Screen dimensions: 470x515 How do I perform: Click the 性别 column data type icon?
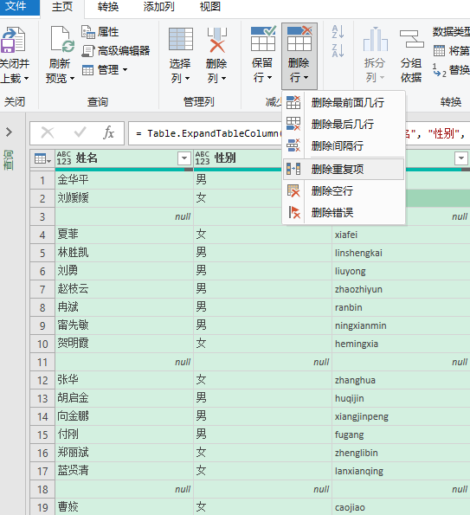[x=203, y=158]
